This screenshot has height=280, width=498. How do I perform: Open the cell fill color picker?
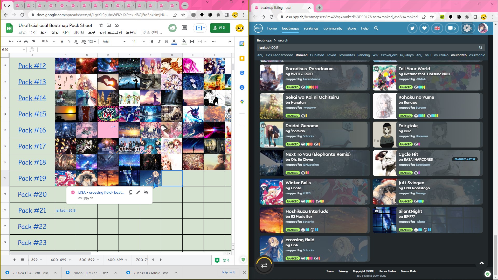184,41
